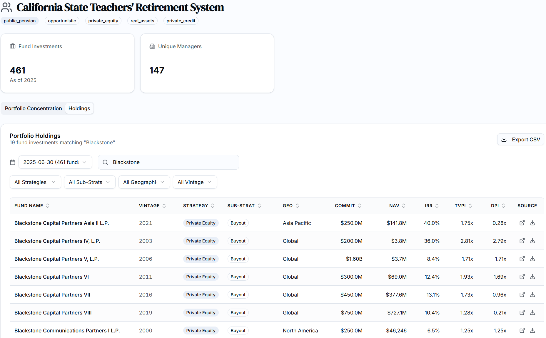The image size is (546, 338).
Task: Open source link for Blackstone Capital Partners VII
Action: [x=522, y=295]
